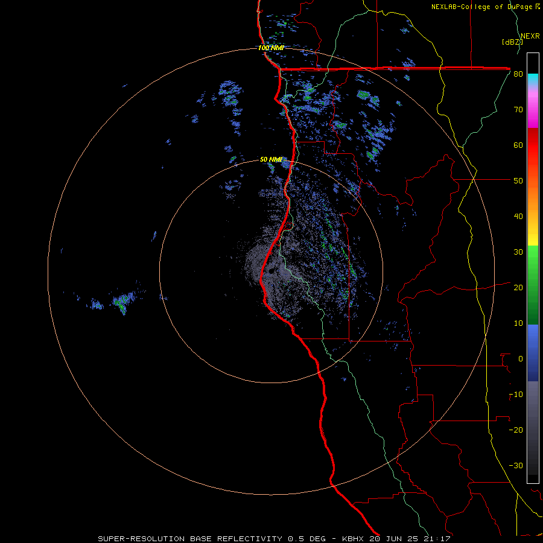The height and width of the screenshot is (543, 543).
Task: Click the 10 value on dBZ scale
Action: pos(518,323)
